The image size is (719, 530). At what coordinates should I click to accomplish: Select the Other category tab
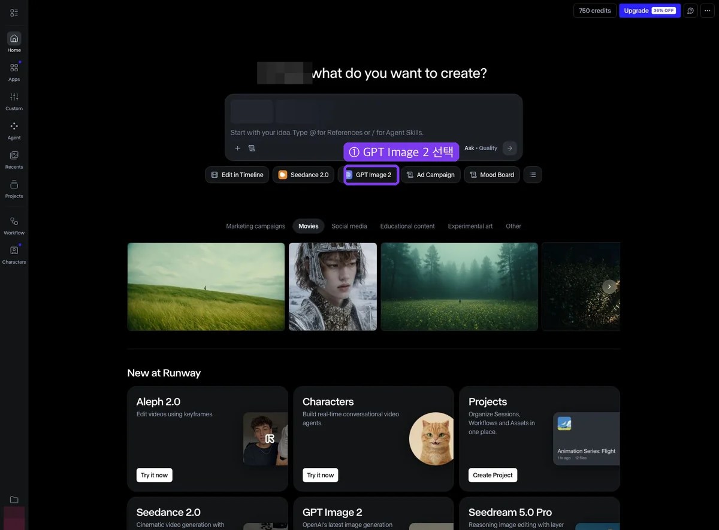[513, 226]
